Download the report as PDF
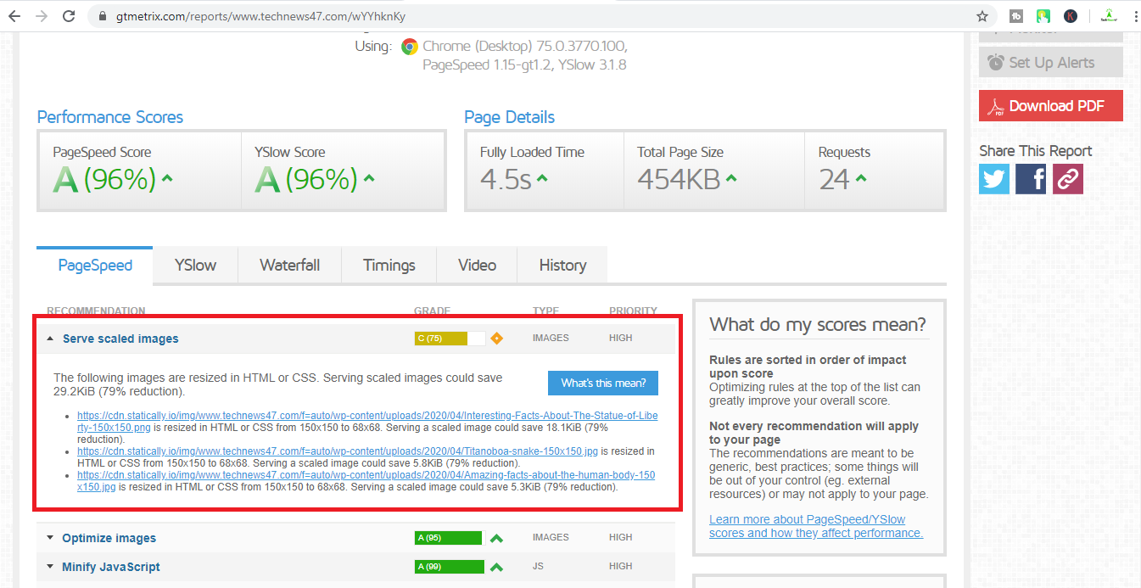Viewport: 1141px width, 588px height. tap(1050, 106)
